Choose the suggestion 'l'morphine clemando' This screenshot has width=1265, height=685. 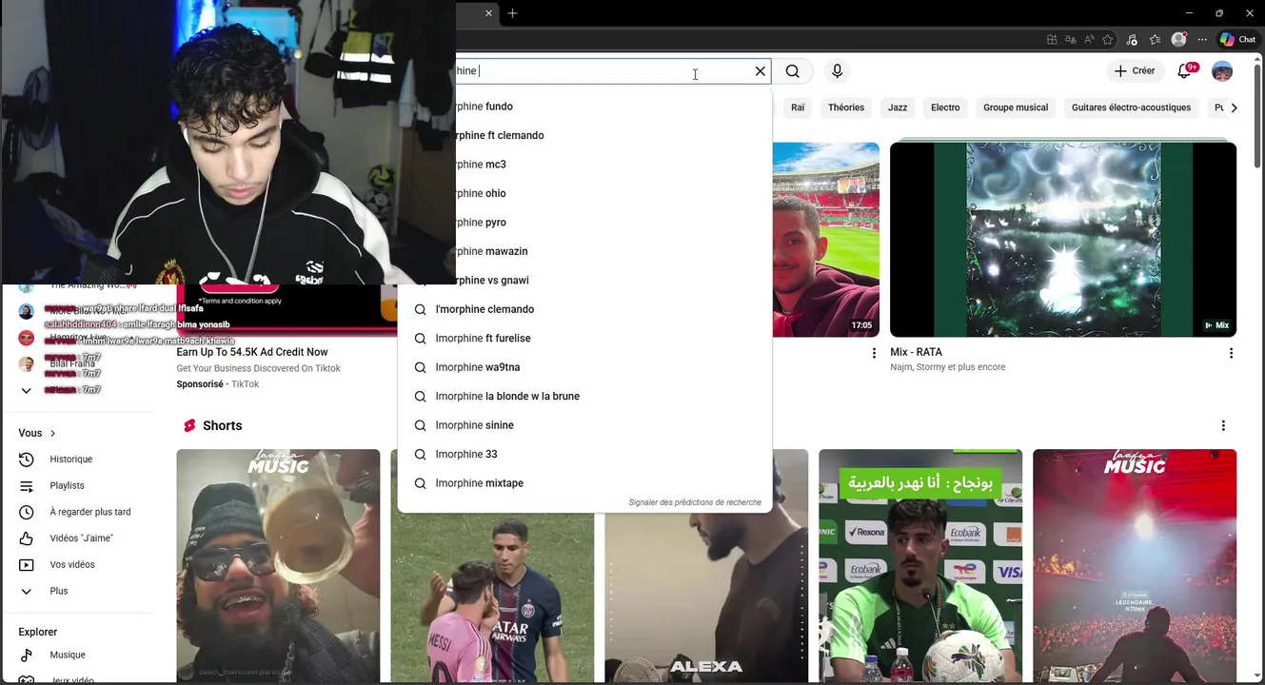(584, 309)
